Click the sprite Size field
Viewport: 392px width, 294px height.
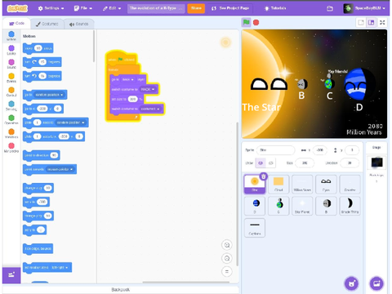click(305, 163)
